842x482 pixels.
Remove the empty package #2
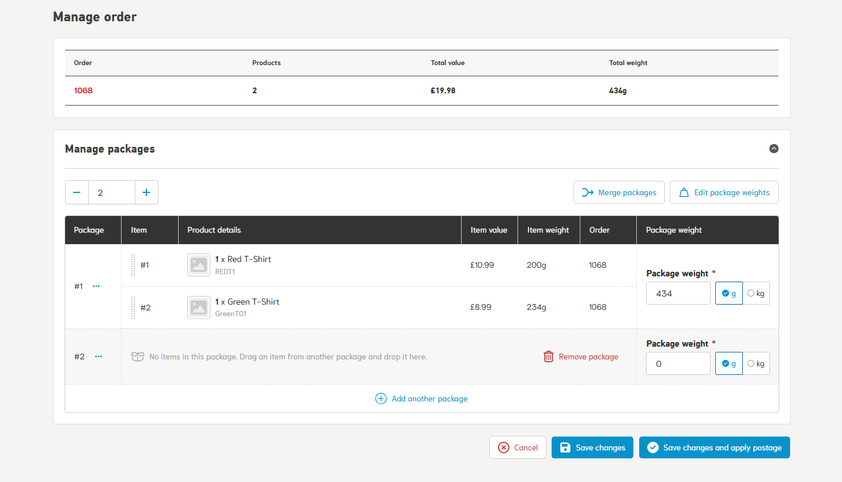point(581,356)
